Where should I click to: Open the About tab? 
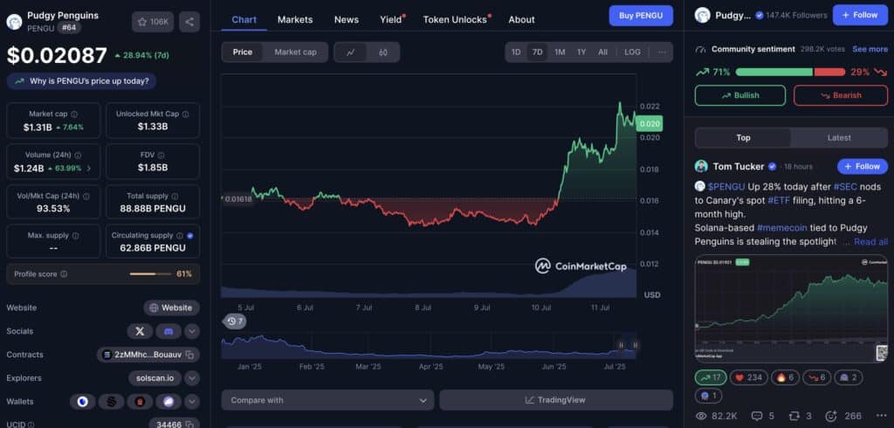coord(522,19)
